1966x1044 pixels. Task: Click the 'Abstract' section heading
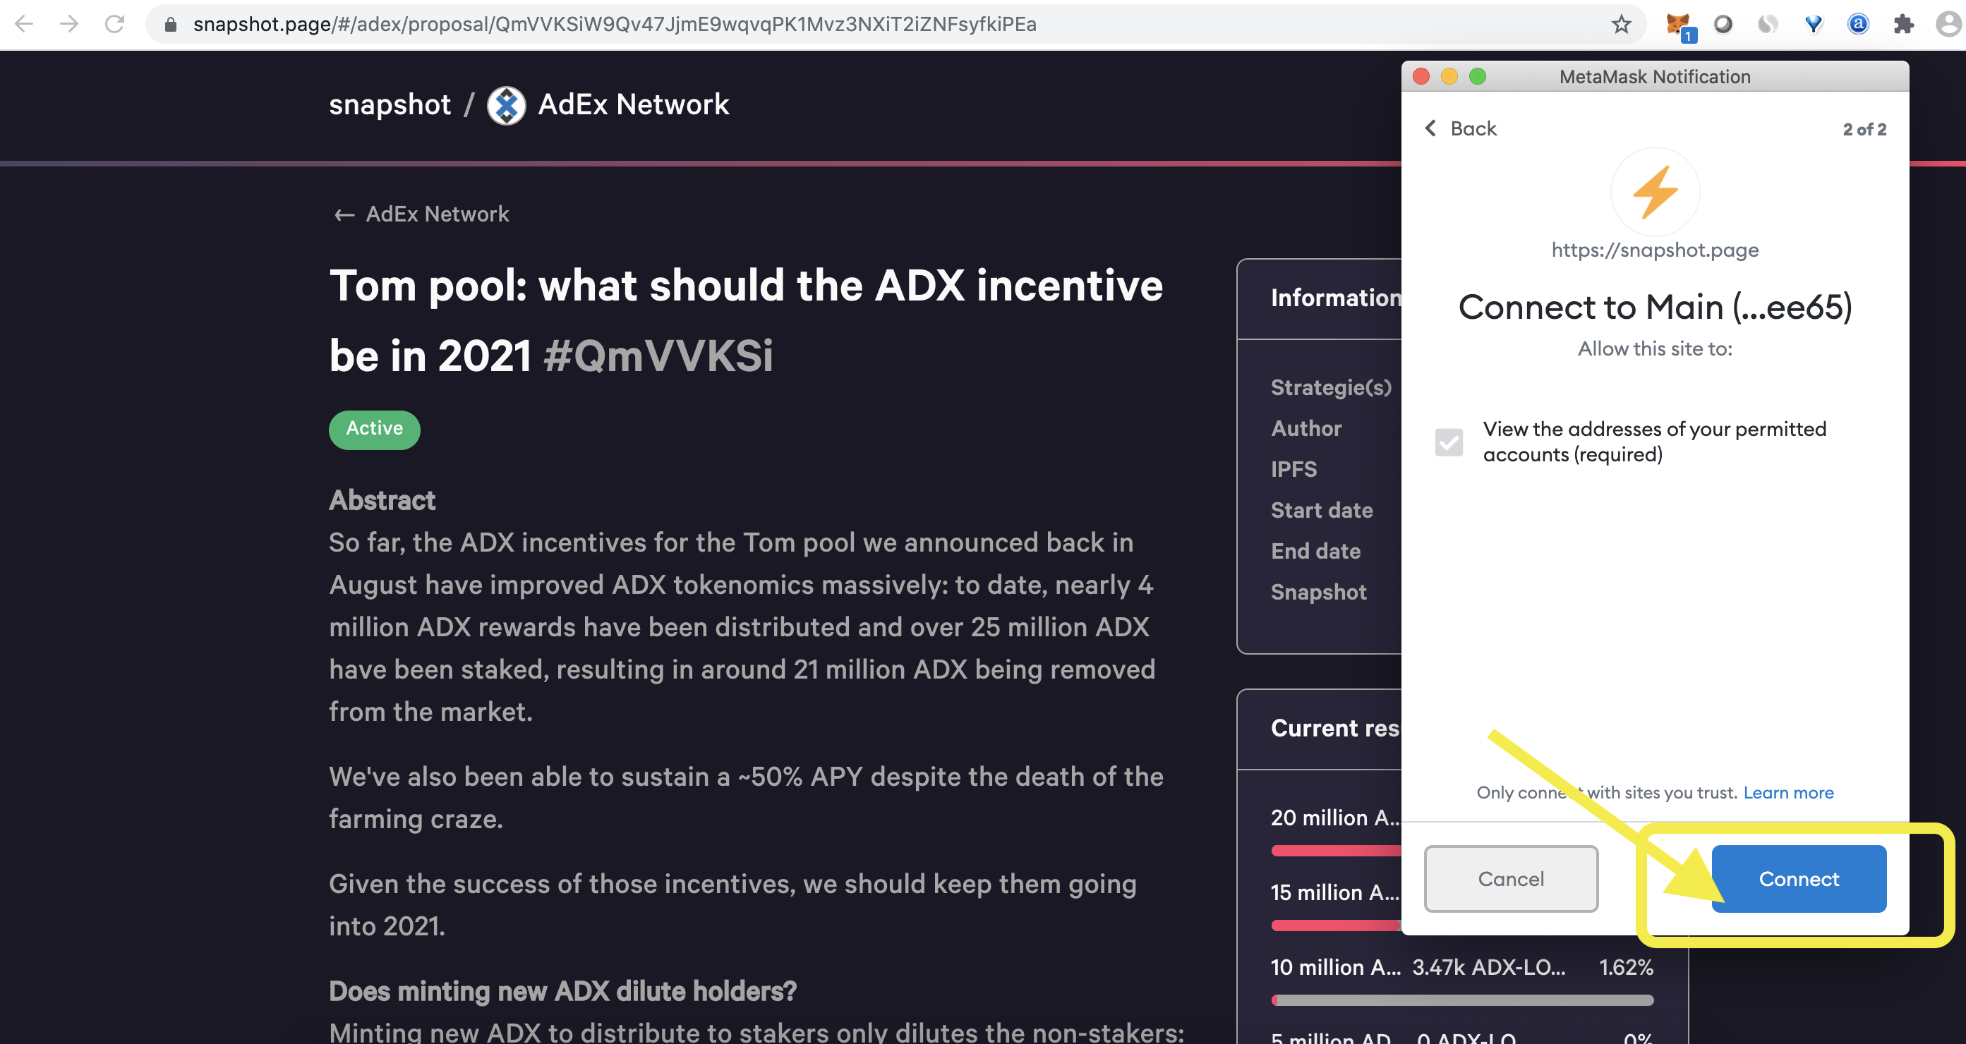tap(382, 500)
